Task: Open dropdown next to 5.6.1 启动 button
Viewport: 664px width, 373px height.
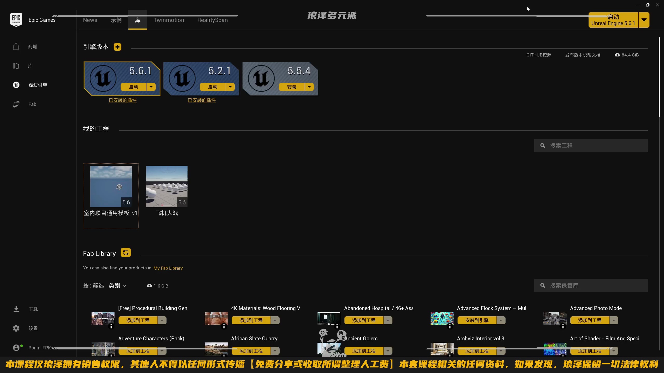Action: (x=151, y=87)
